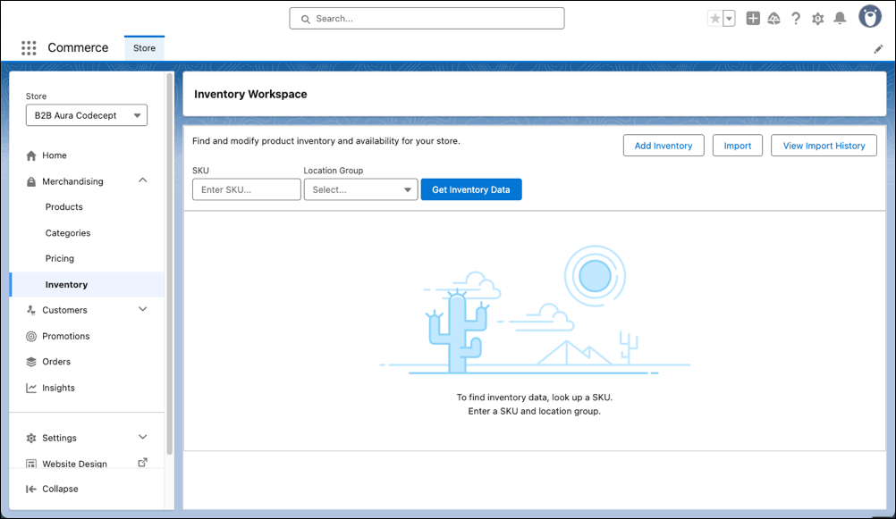Screen dimensions: 896x519
Task: Click the Settings gear icon in sidebar
Action: click(x=31, y=438)
